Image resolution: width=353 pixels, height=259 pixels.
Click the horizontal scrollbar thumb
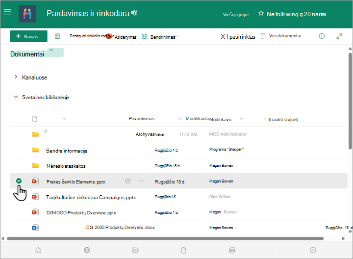coord(165,238)
